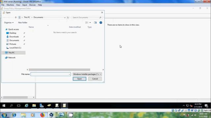This screenshot has width=211, height=118.
Task: Open Documents from the navigation pane
Action: click(x=14, y=40)
